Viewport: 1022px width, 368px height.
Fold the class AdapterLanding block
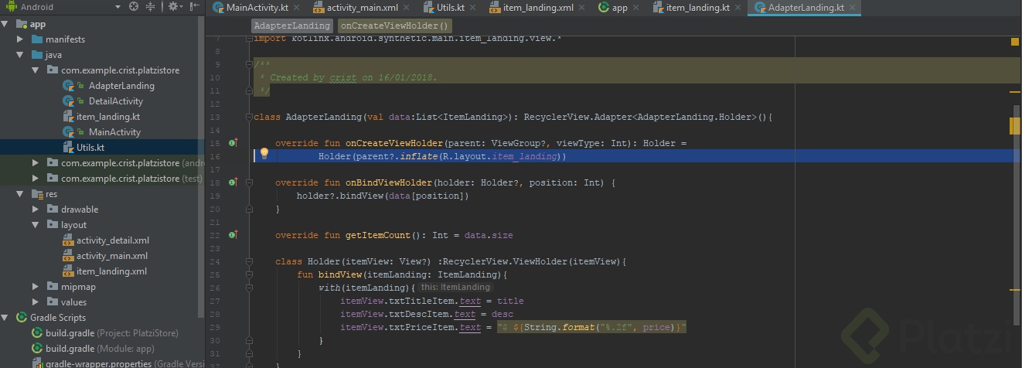pos(250,118)
